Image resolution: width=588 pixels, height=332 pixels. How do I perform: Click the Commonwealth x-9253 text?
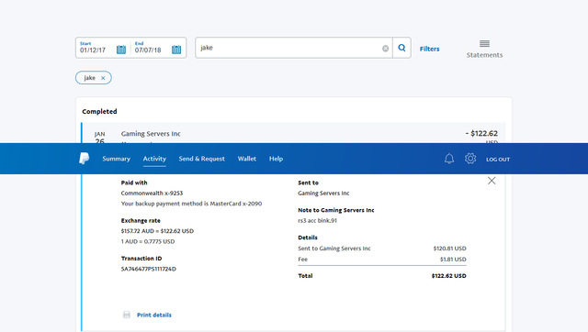click(152, 194)
